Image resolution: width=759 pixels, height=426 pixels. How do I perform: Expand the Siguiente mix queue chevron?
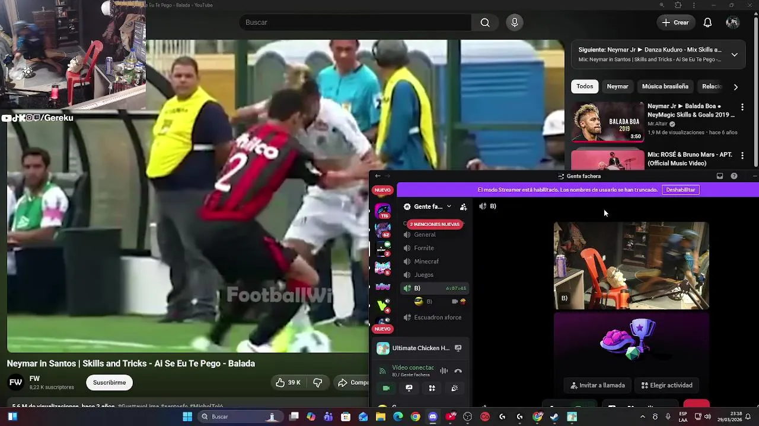(x=734, y=54)
